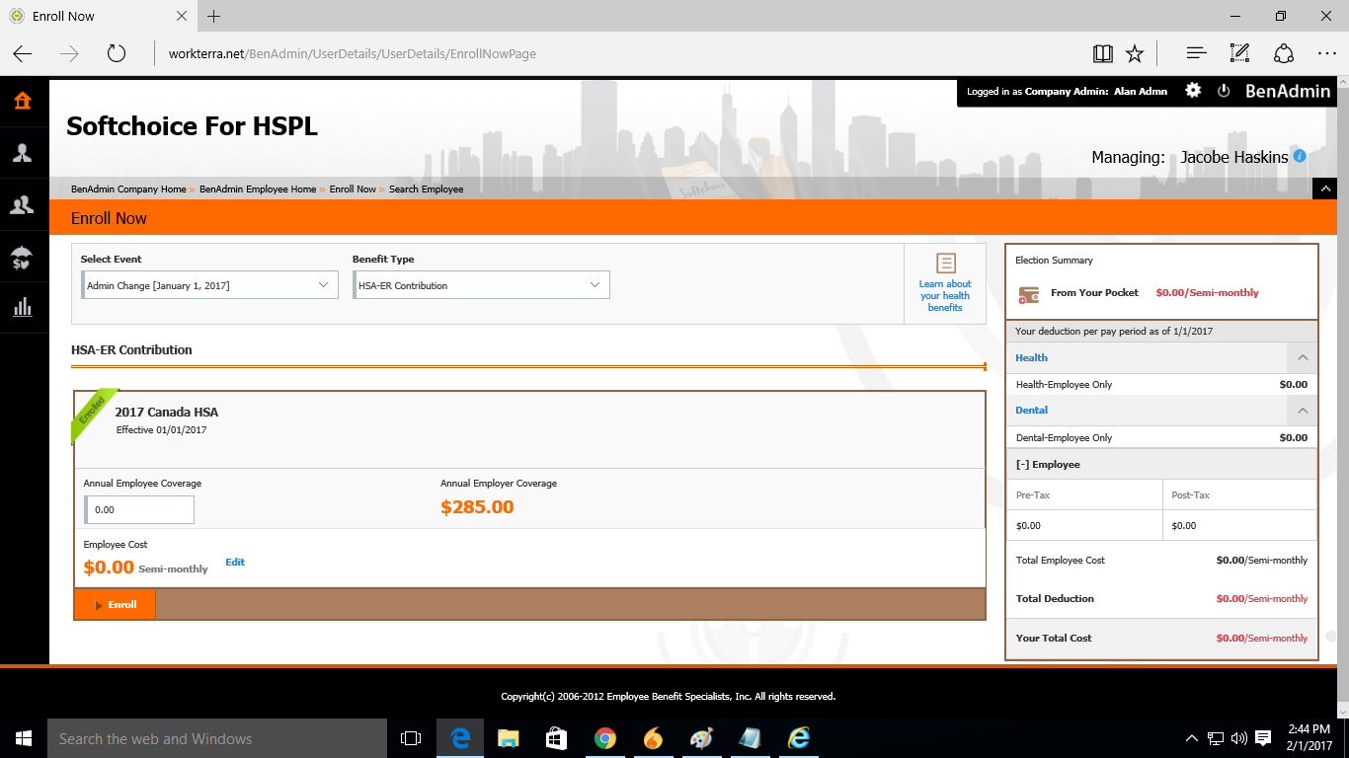
Task: Open the bar chart reports icon
Action: point(22,308)
